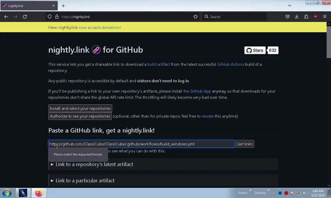Open a new tab with plus button
This screenshot has width=331, height=198.
(63, 6)
